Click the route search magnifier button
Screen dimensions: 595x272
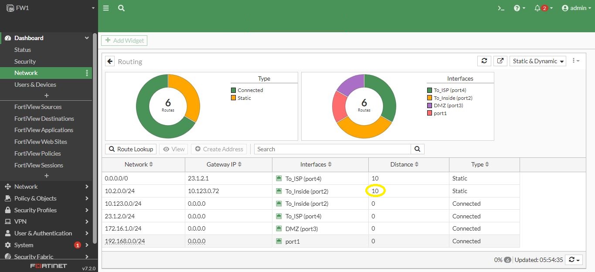[x=417, y=149]
